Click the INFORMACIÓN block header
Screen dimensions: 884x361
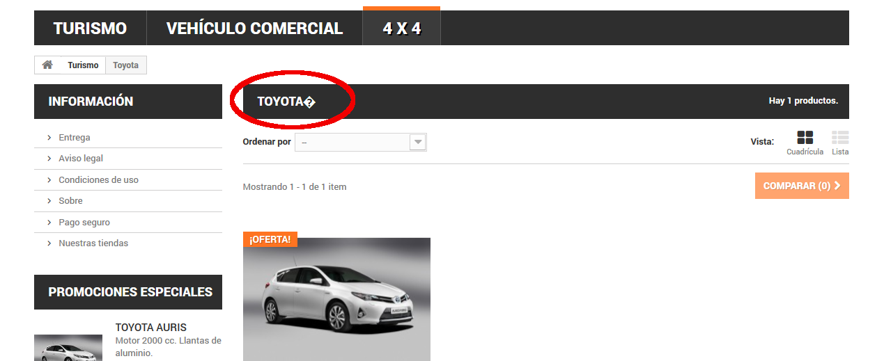coord(128,102)
